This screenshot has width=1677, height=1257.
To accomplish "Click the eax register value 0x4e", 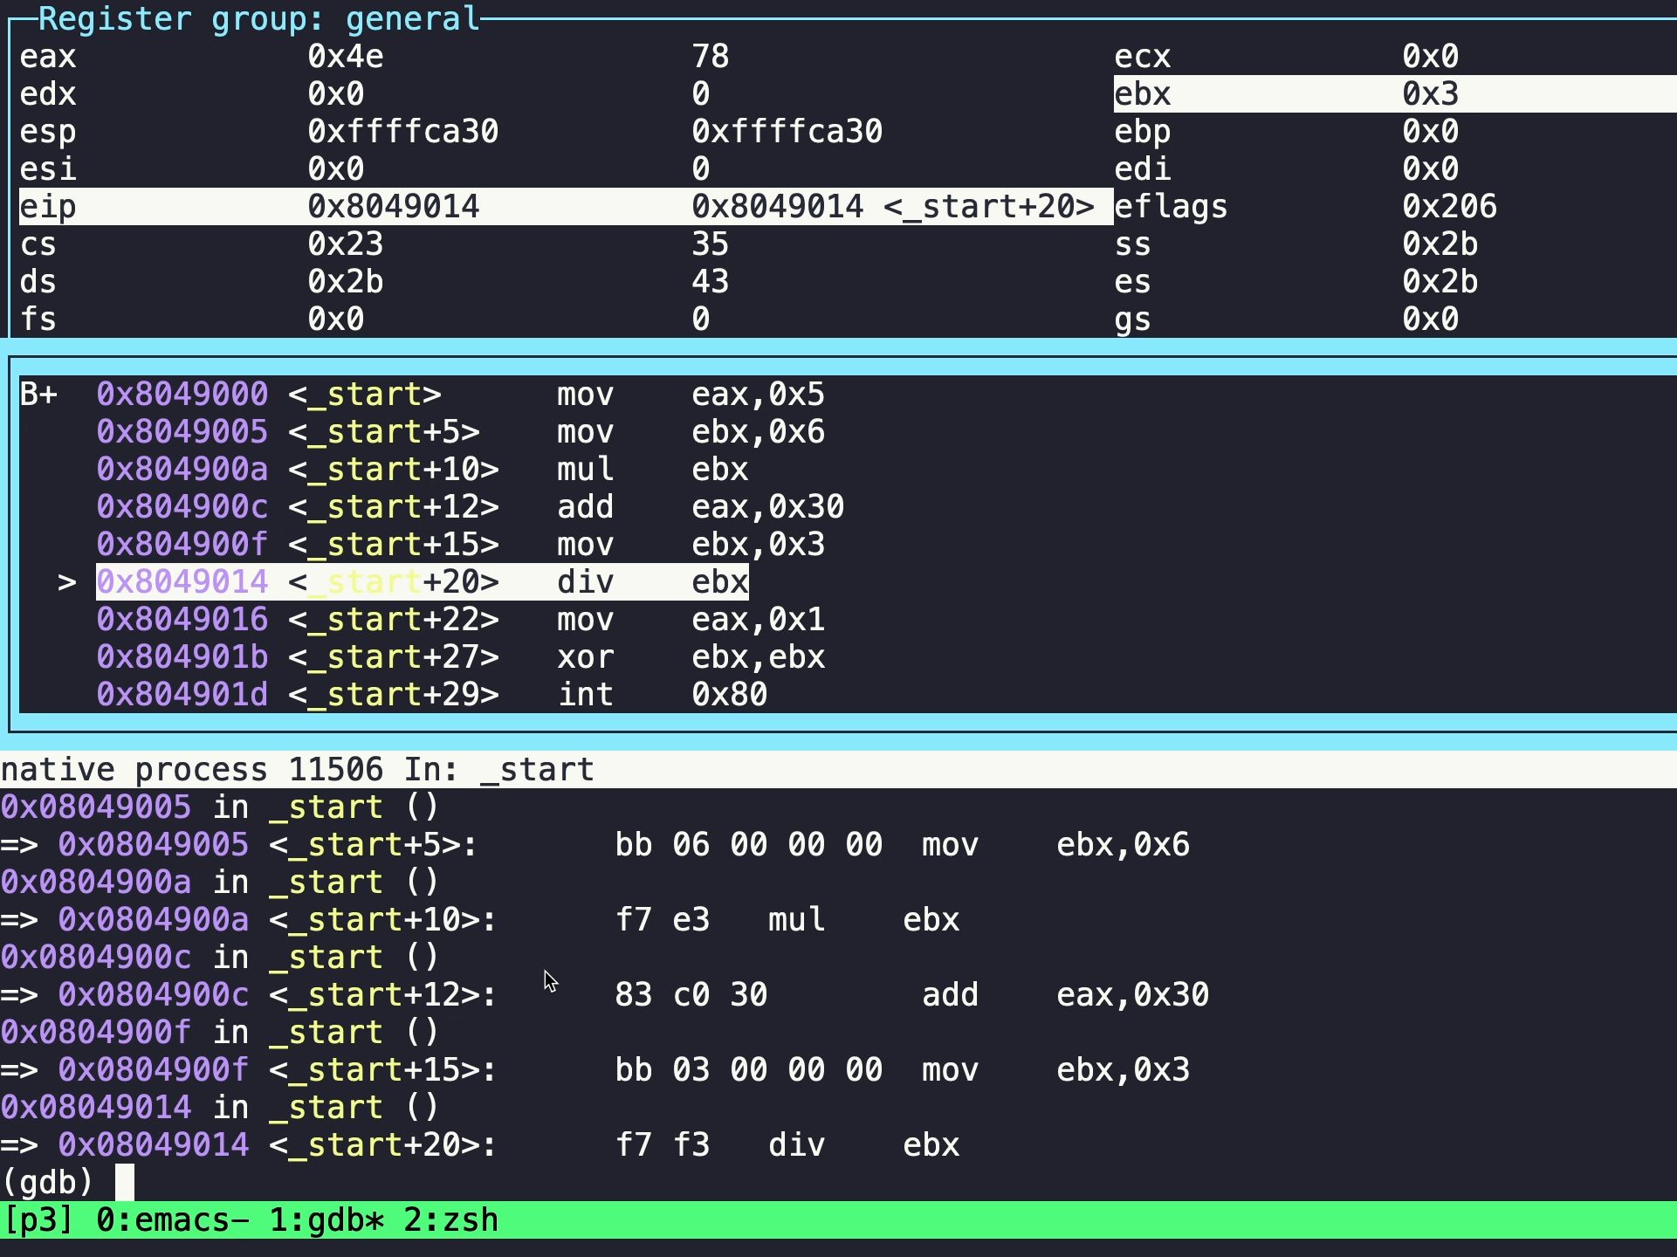I will coord(345,57).
